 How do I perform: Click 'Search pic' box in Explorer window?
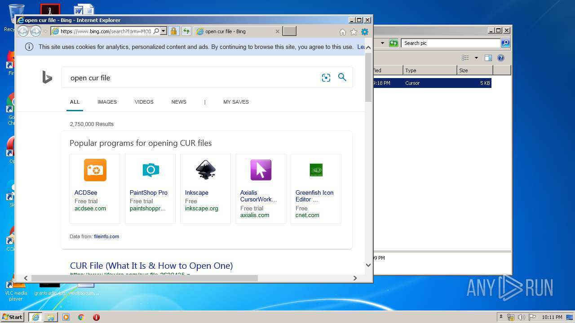click(451, 43)
